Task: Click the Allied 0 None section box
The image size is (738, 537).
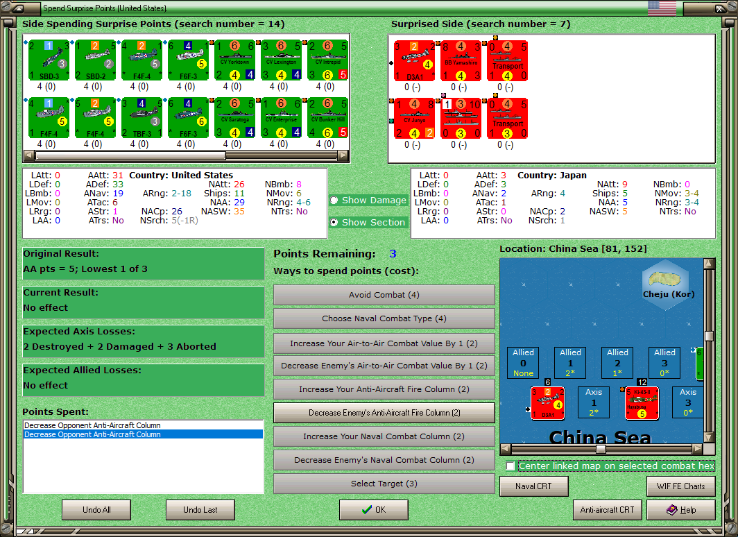Action: pos(524,363)
